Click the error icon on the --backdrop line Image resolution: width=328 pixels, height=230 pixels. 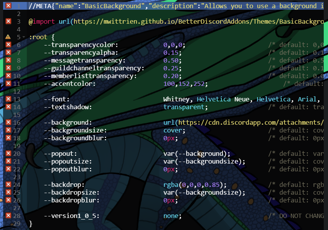(8, 185)
